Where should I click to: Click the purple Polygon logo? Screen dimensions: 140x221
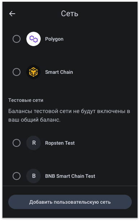tap(33, 39)
